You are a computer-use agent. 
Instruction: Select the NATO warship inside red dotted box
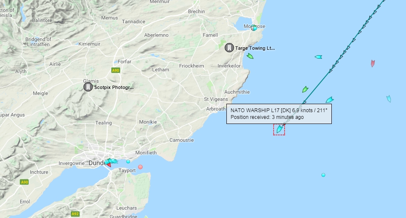pos(279,129)
